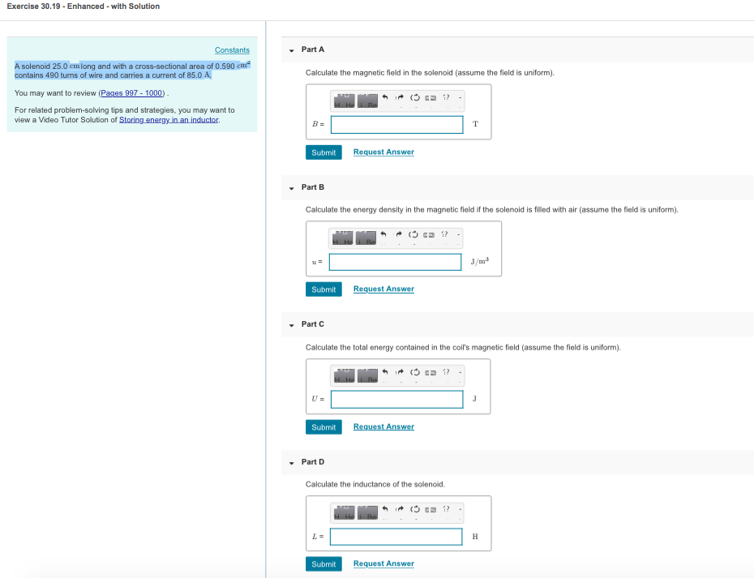Viewport: 754px width, 578px height.
Task: Select the reset icon in Part B's answer toolbar
Action: pos(415,236)
